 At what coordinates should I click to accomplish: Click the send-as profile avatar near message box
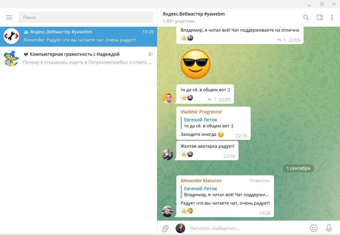[x=181, y=228]
